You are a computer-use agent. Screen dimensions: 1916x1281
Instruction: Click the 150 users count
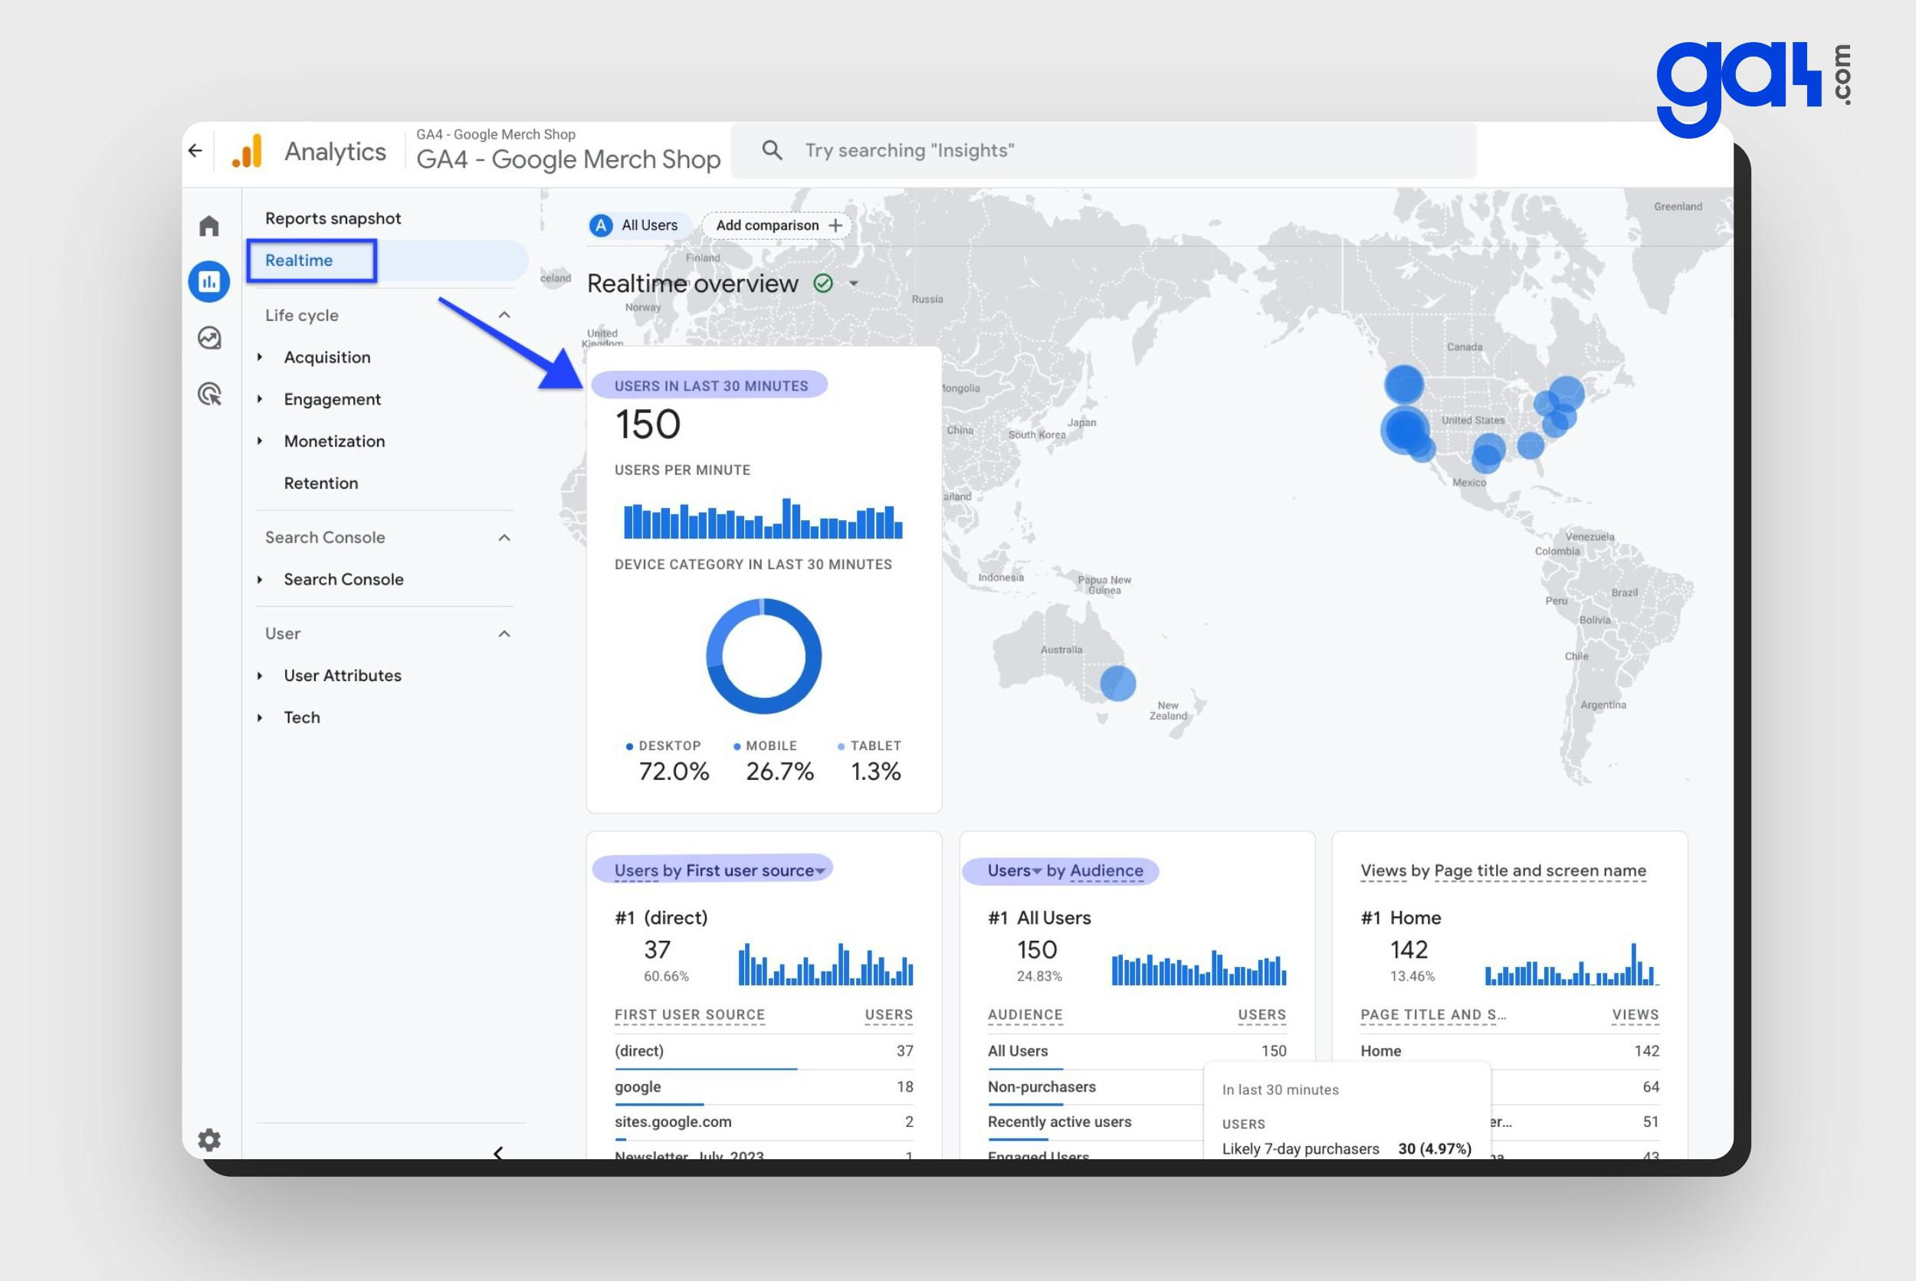(647, 424)
